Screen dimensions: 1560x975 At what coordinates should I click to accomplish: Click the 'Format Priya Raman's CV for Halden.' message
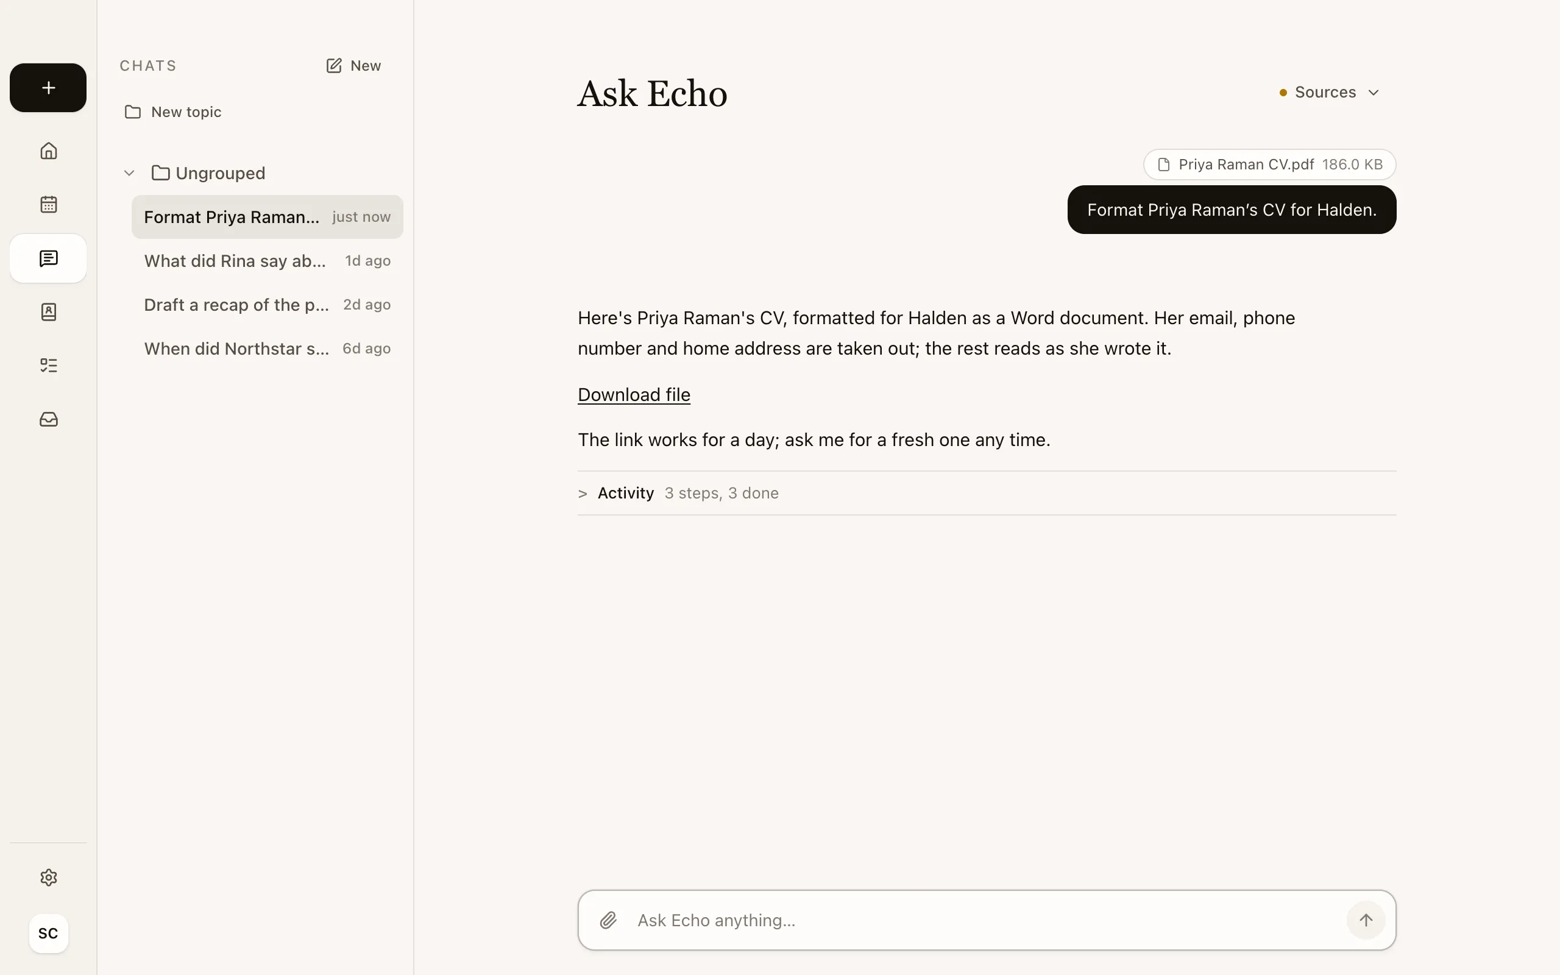(x=1231, y=210)
